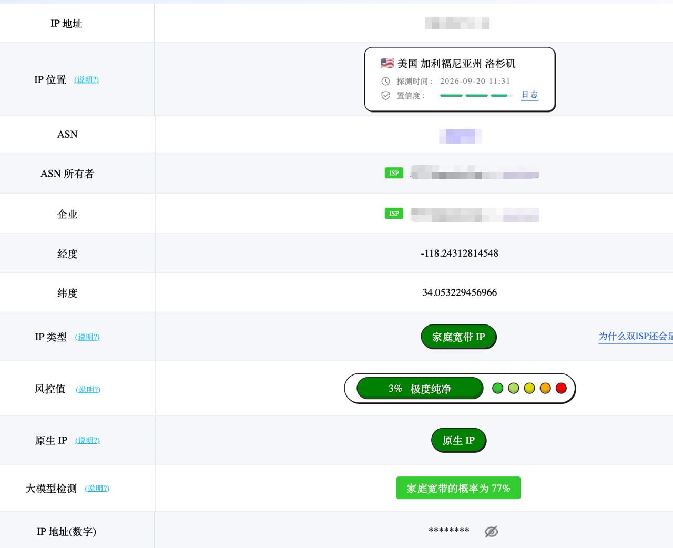Image resolution: width=673 pixels, height=548 pixels.
Task: Open 说明 link next to 大模型检测
Action: pos(97,488)
